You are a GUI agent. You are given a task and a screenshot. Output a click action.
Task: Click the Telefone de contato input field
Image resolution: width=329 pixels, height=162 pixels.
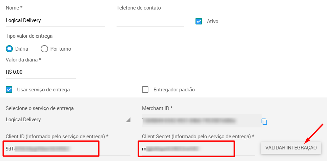(x=150, y=21)
